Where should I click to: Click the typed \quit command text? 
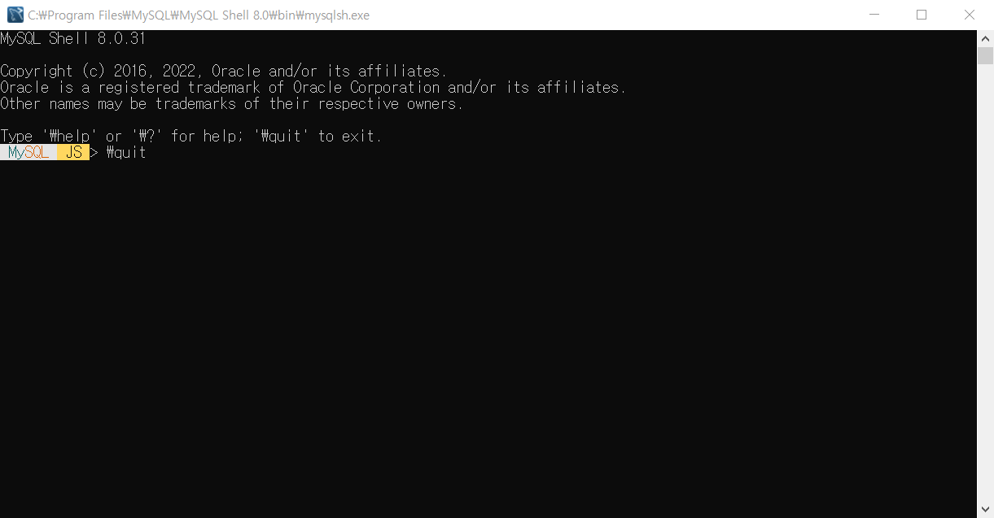pos(126,152)
